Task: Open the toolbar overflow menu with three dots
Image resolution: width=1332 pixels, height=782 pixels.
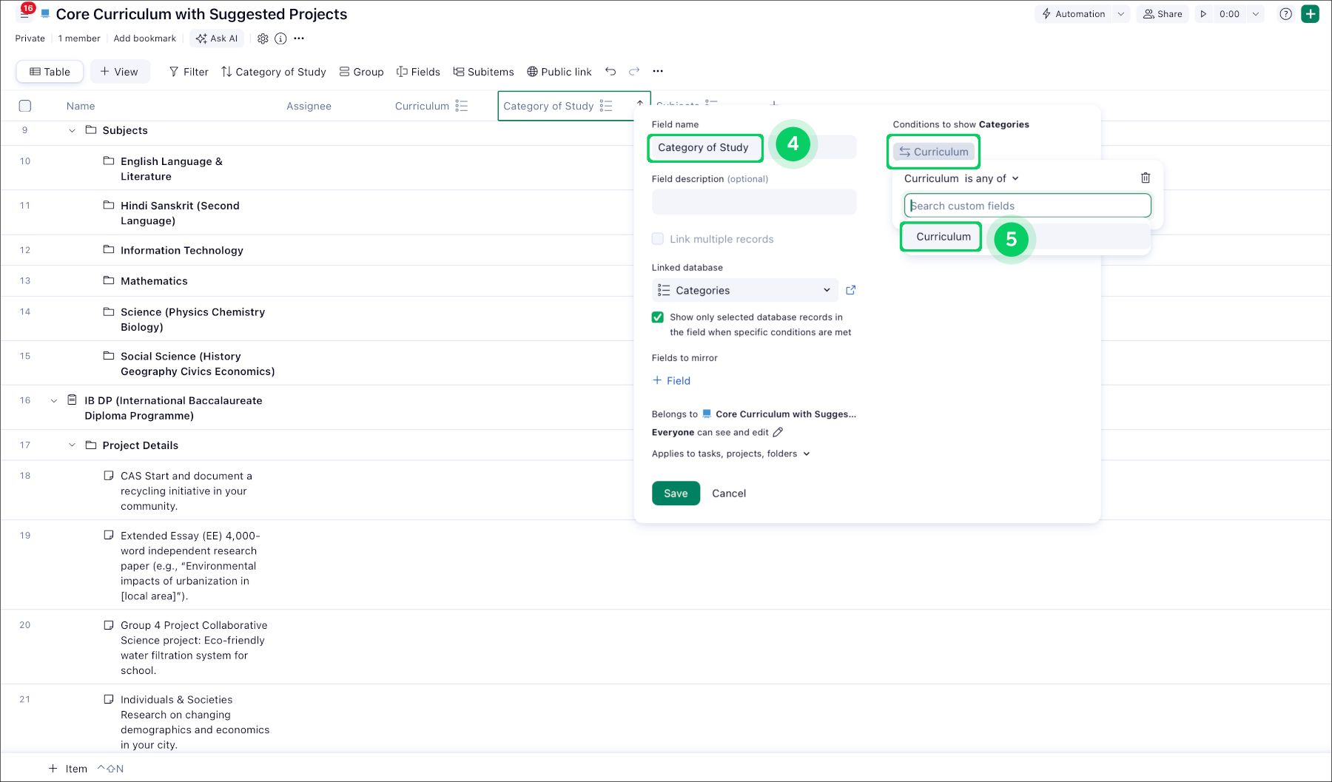Action: pos(657,71)
